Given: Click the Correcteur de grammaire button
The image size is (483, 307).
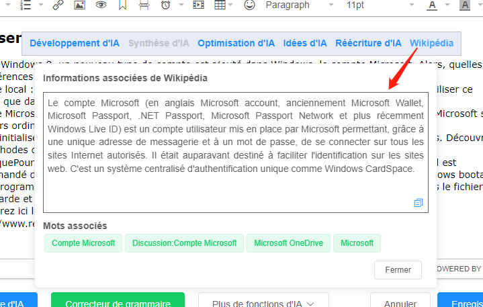Looking at the screenshot, I should pos(118,300).
